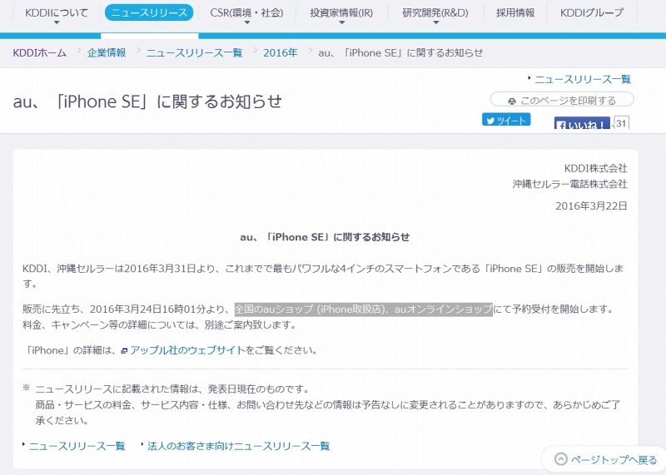Click the date 2016年3月22日

click(591, 205)
